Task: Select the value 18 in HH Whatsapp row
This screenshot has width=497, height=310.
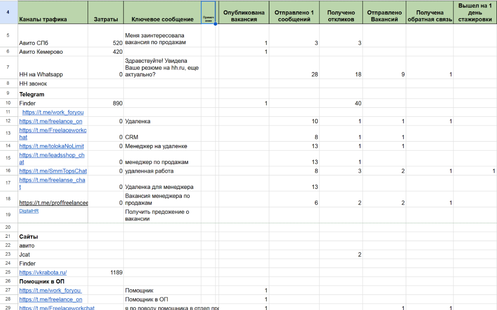Action: click(x=341, y=68)
